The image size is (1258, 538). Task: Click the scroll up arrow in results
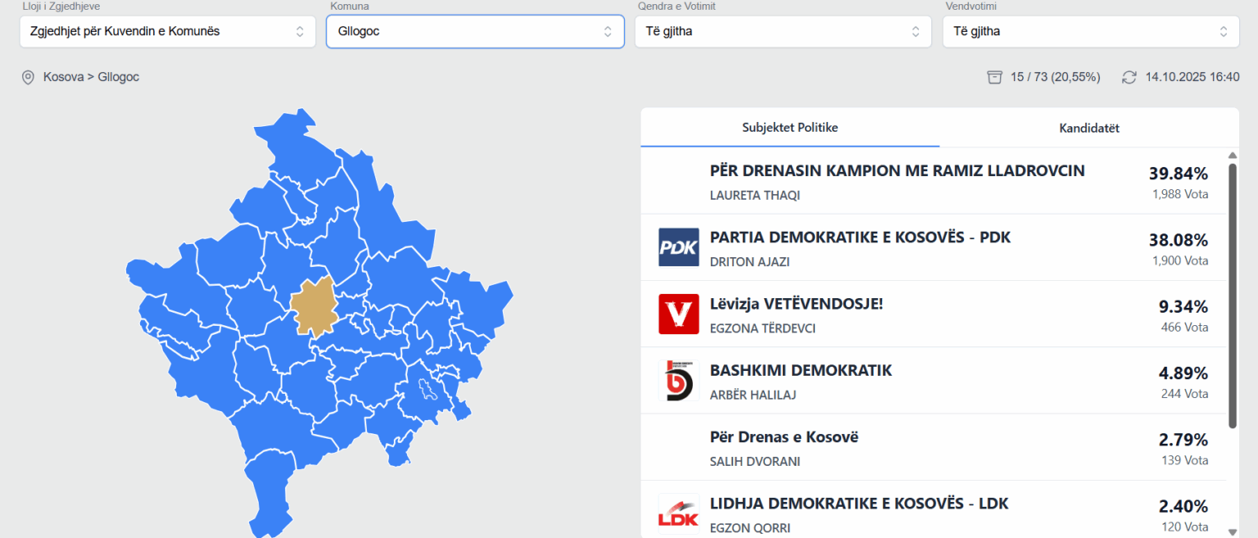[x=1233, y=155]
